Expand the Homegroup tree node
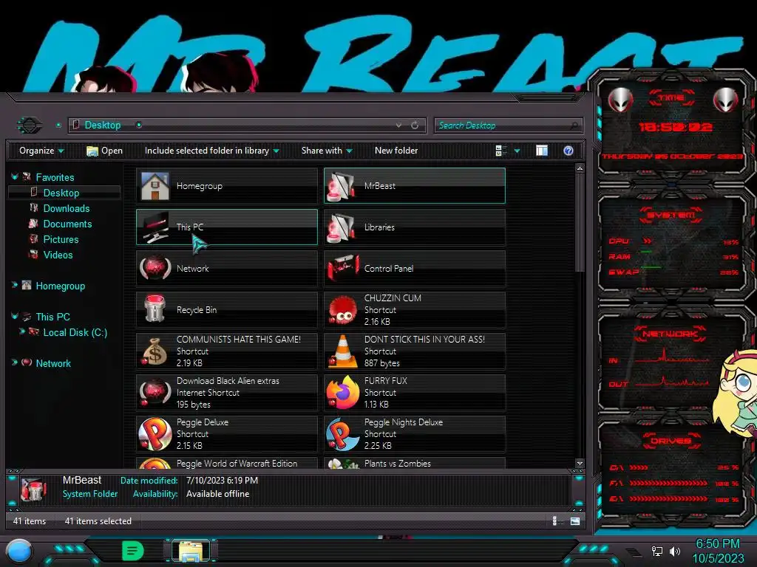This screenshot has width=757, height=567. coord(15,285)
